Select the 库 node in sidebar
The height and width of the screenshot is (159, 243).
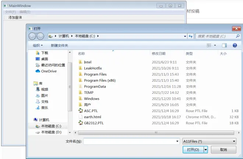point(38,84)
